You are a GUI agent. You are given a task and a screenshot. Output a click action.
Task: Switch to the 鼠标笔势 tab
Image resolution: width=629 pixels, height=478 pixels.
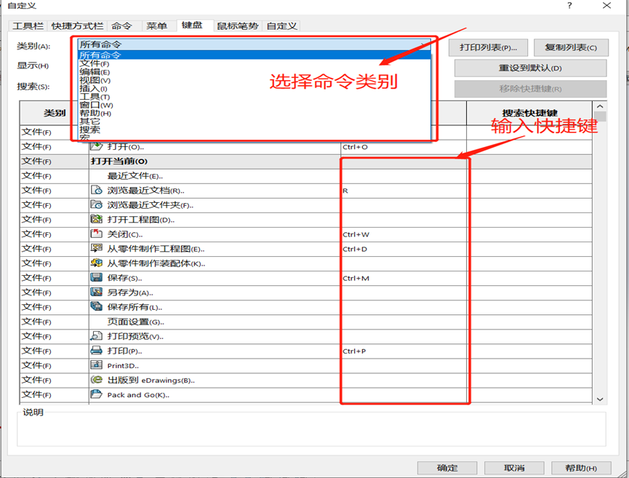[x=238, y=26]
